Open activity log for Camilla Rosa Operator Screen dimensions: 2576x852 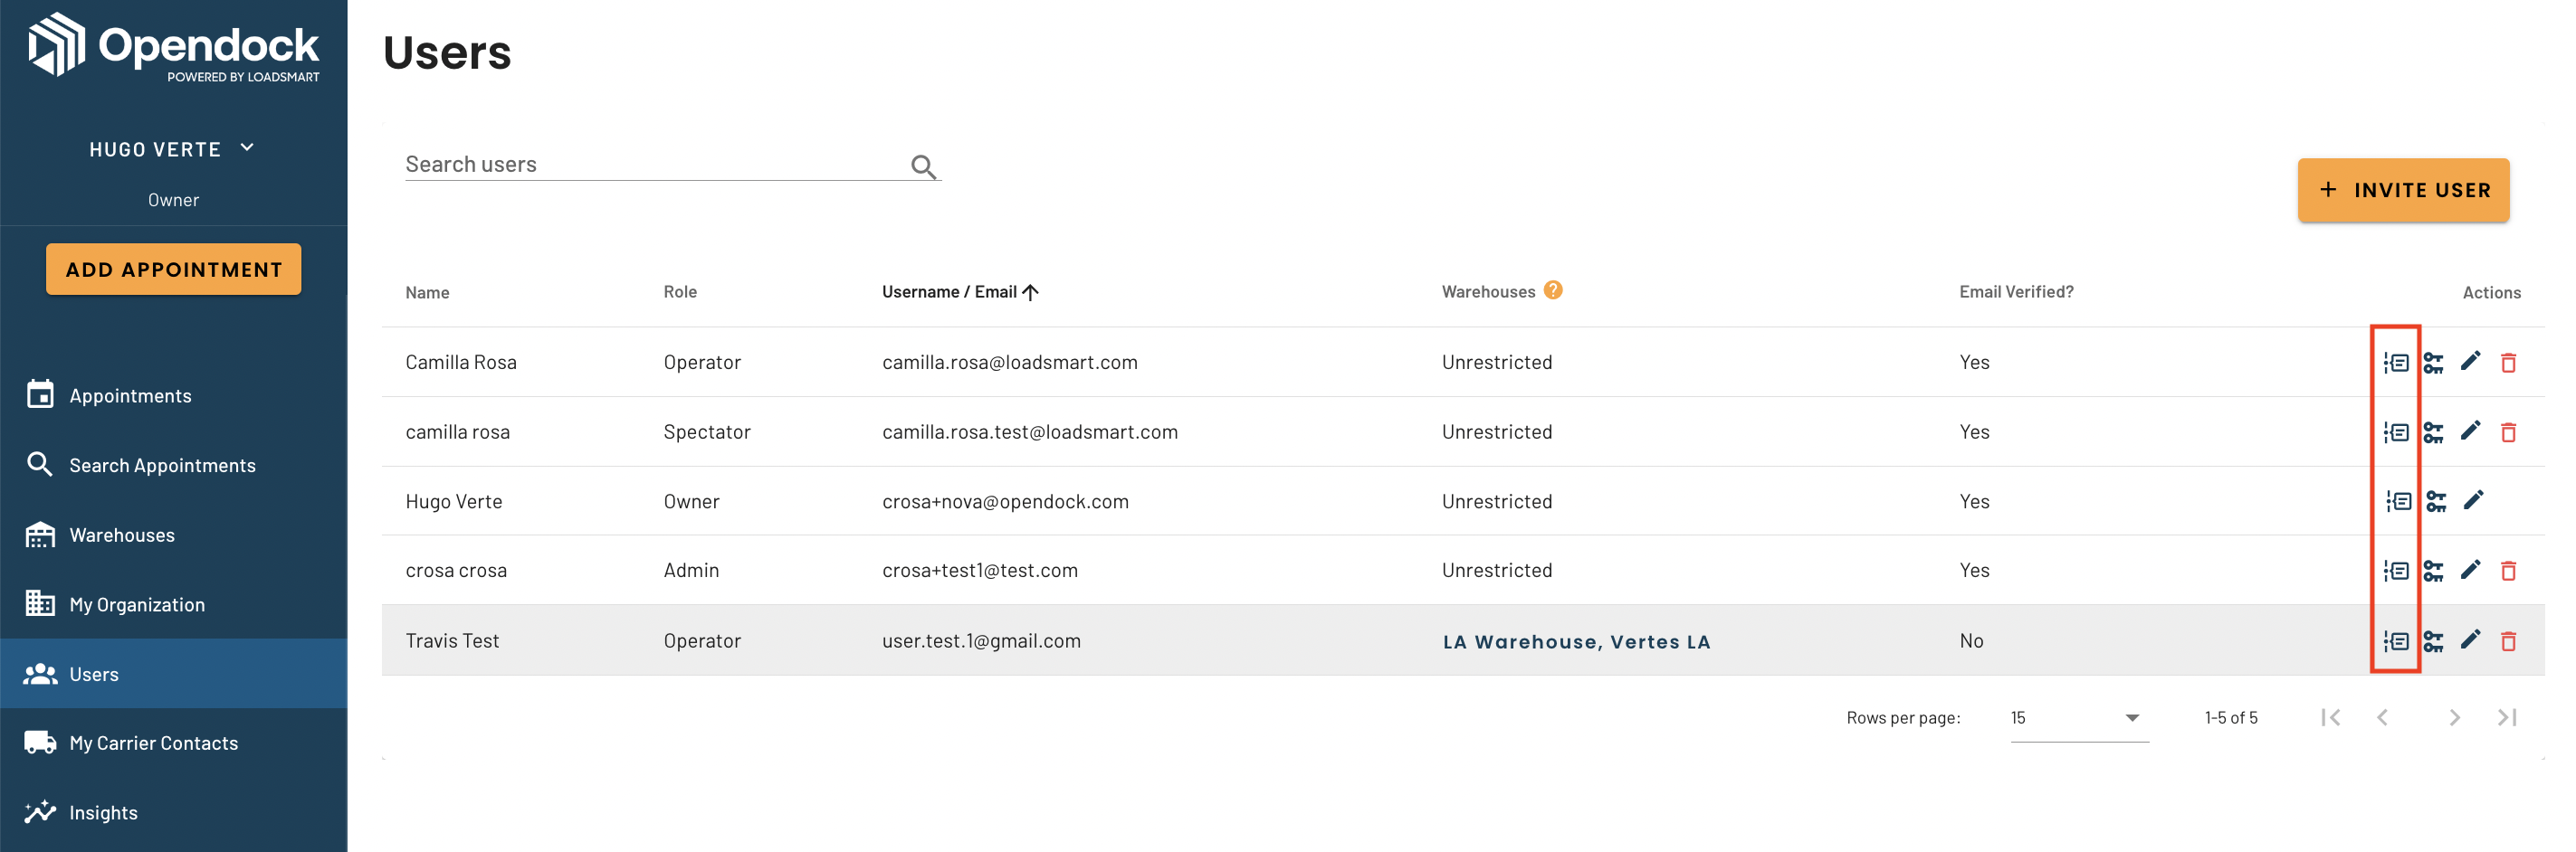2395,363
